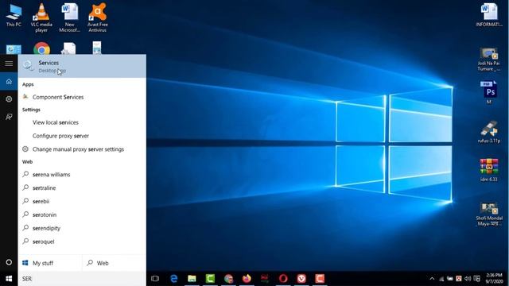Open orange Camtasia recorder taskbar icon
This screenshot has height=286, width=509.
(320, 279)
